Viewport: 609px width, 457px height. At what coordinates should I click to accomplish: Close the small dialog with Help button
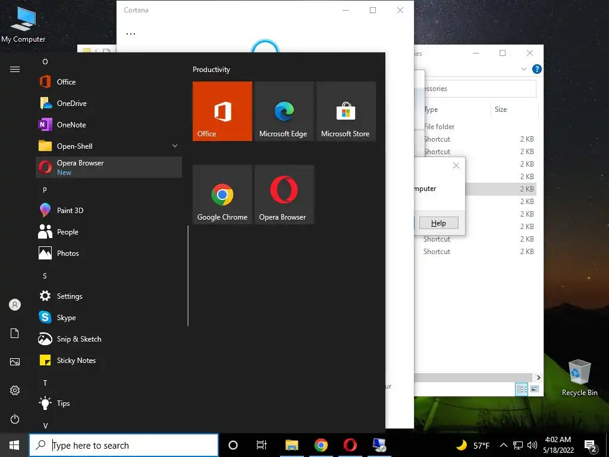pos(456,165)
